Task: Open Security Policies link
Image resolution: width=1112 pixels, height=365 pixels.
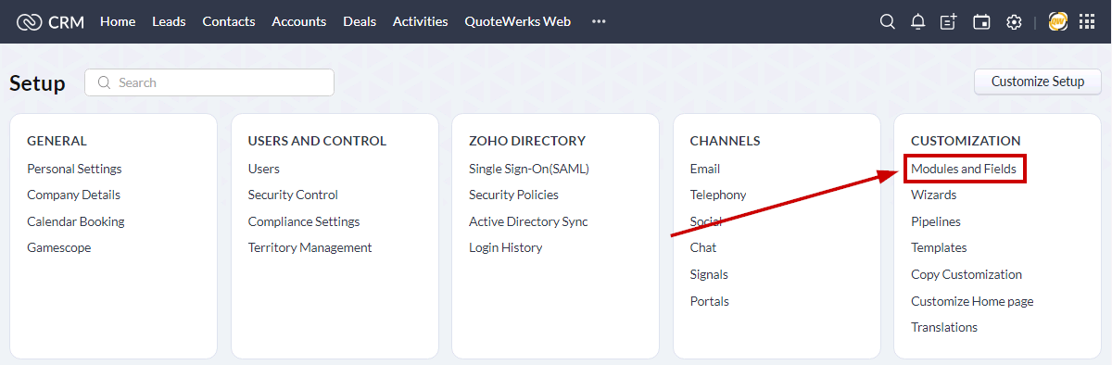Action: click(513, 195)
